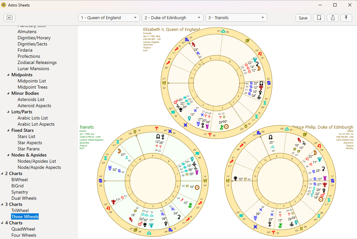
Task: Open the Star Parans item
Action: [x=29, y=149]
